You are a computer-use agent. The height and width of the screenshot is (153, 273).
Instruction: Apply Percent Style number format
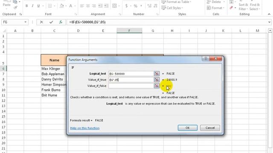click(136, 6)
